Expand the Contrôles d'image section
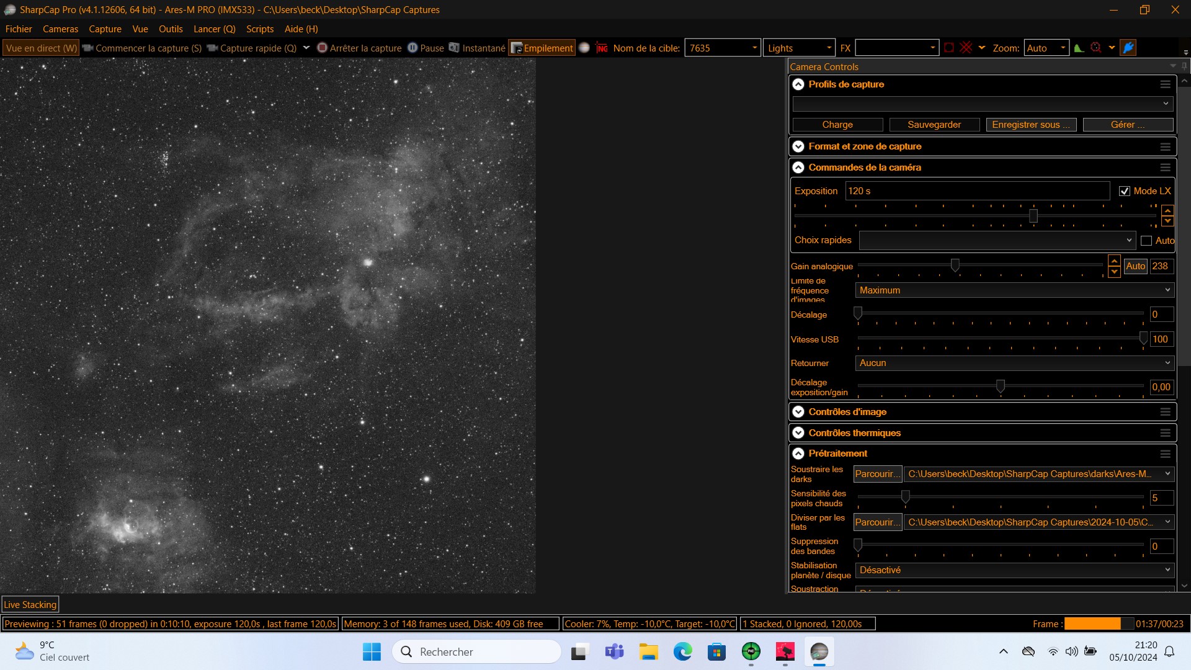 (798, 412)
